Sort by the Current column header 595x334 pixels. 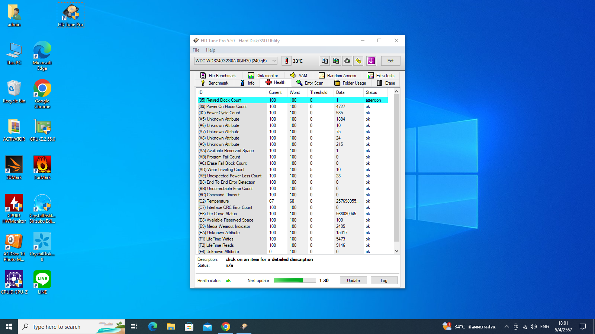coord(277,92)
